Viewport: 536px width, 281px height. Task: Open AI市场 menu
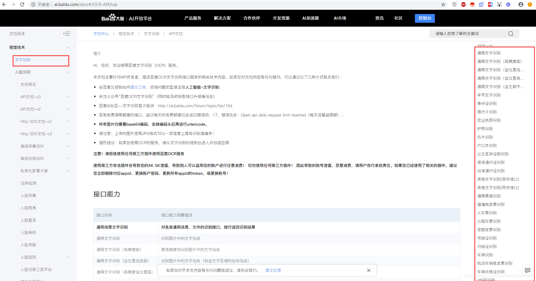point(340,18)
